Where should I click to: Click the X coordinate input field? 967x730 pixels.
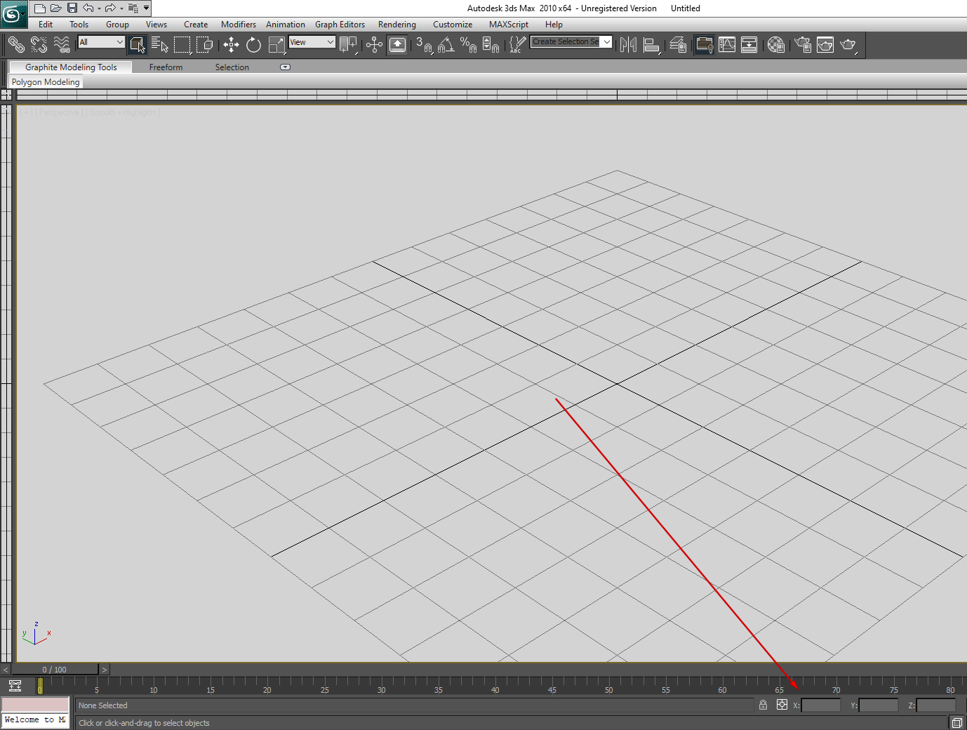point(820,705)
